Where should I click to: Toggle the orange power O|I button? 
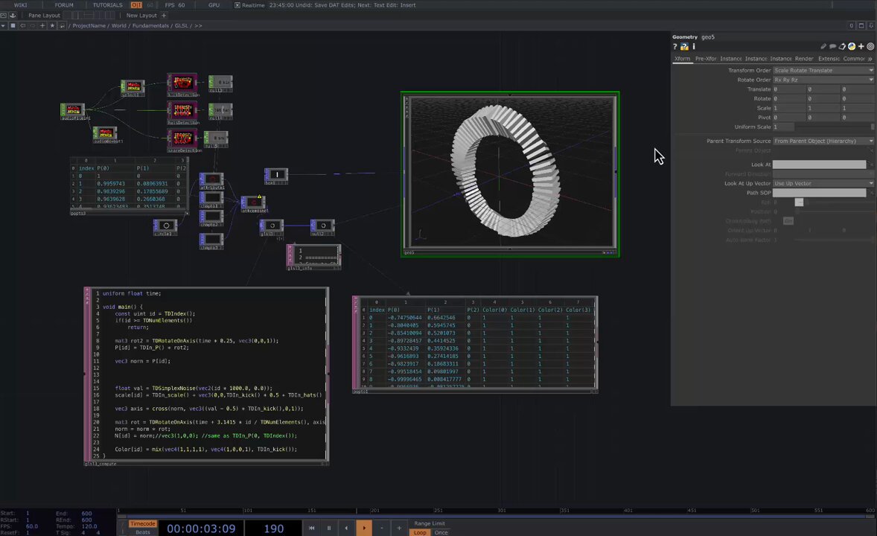click(136, 5)
